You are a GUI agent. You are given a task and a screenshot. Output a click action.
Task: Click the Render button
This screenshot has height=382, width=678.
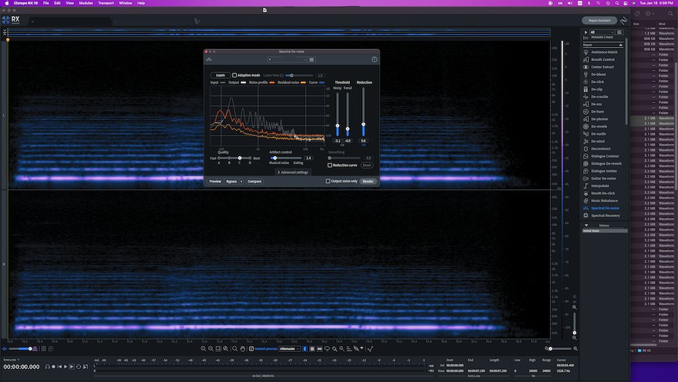point(368,181)
